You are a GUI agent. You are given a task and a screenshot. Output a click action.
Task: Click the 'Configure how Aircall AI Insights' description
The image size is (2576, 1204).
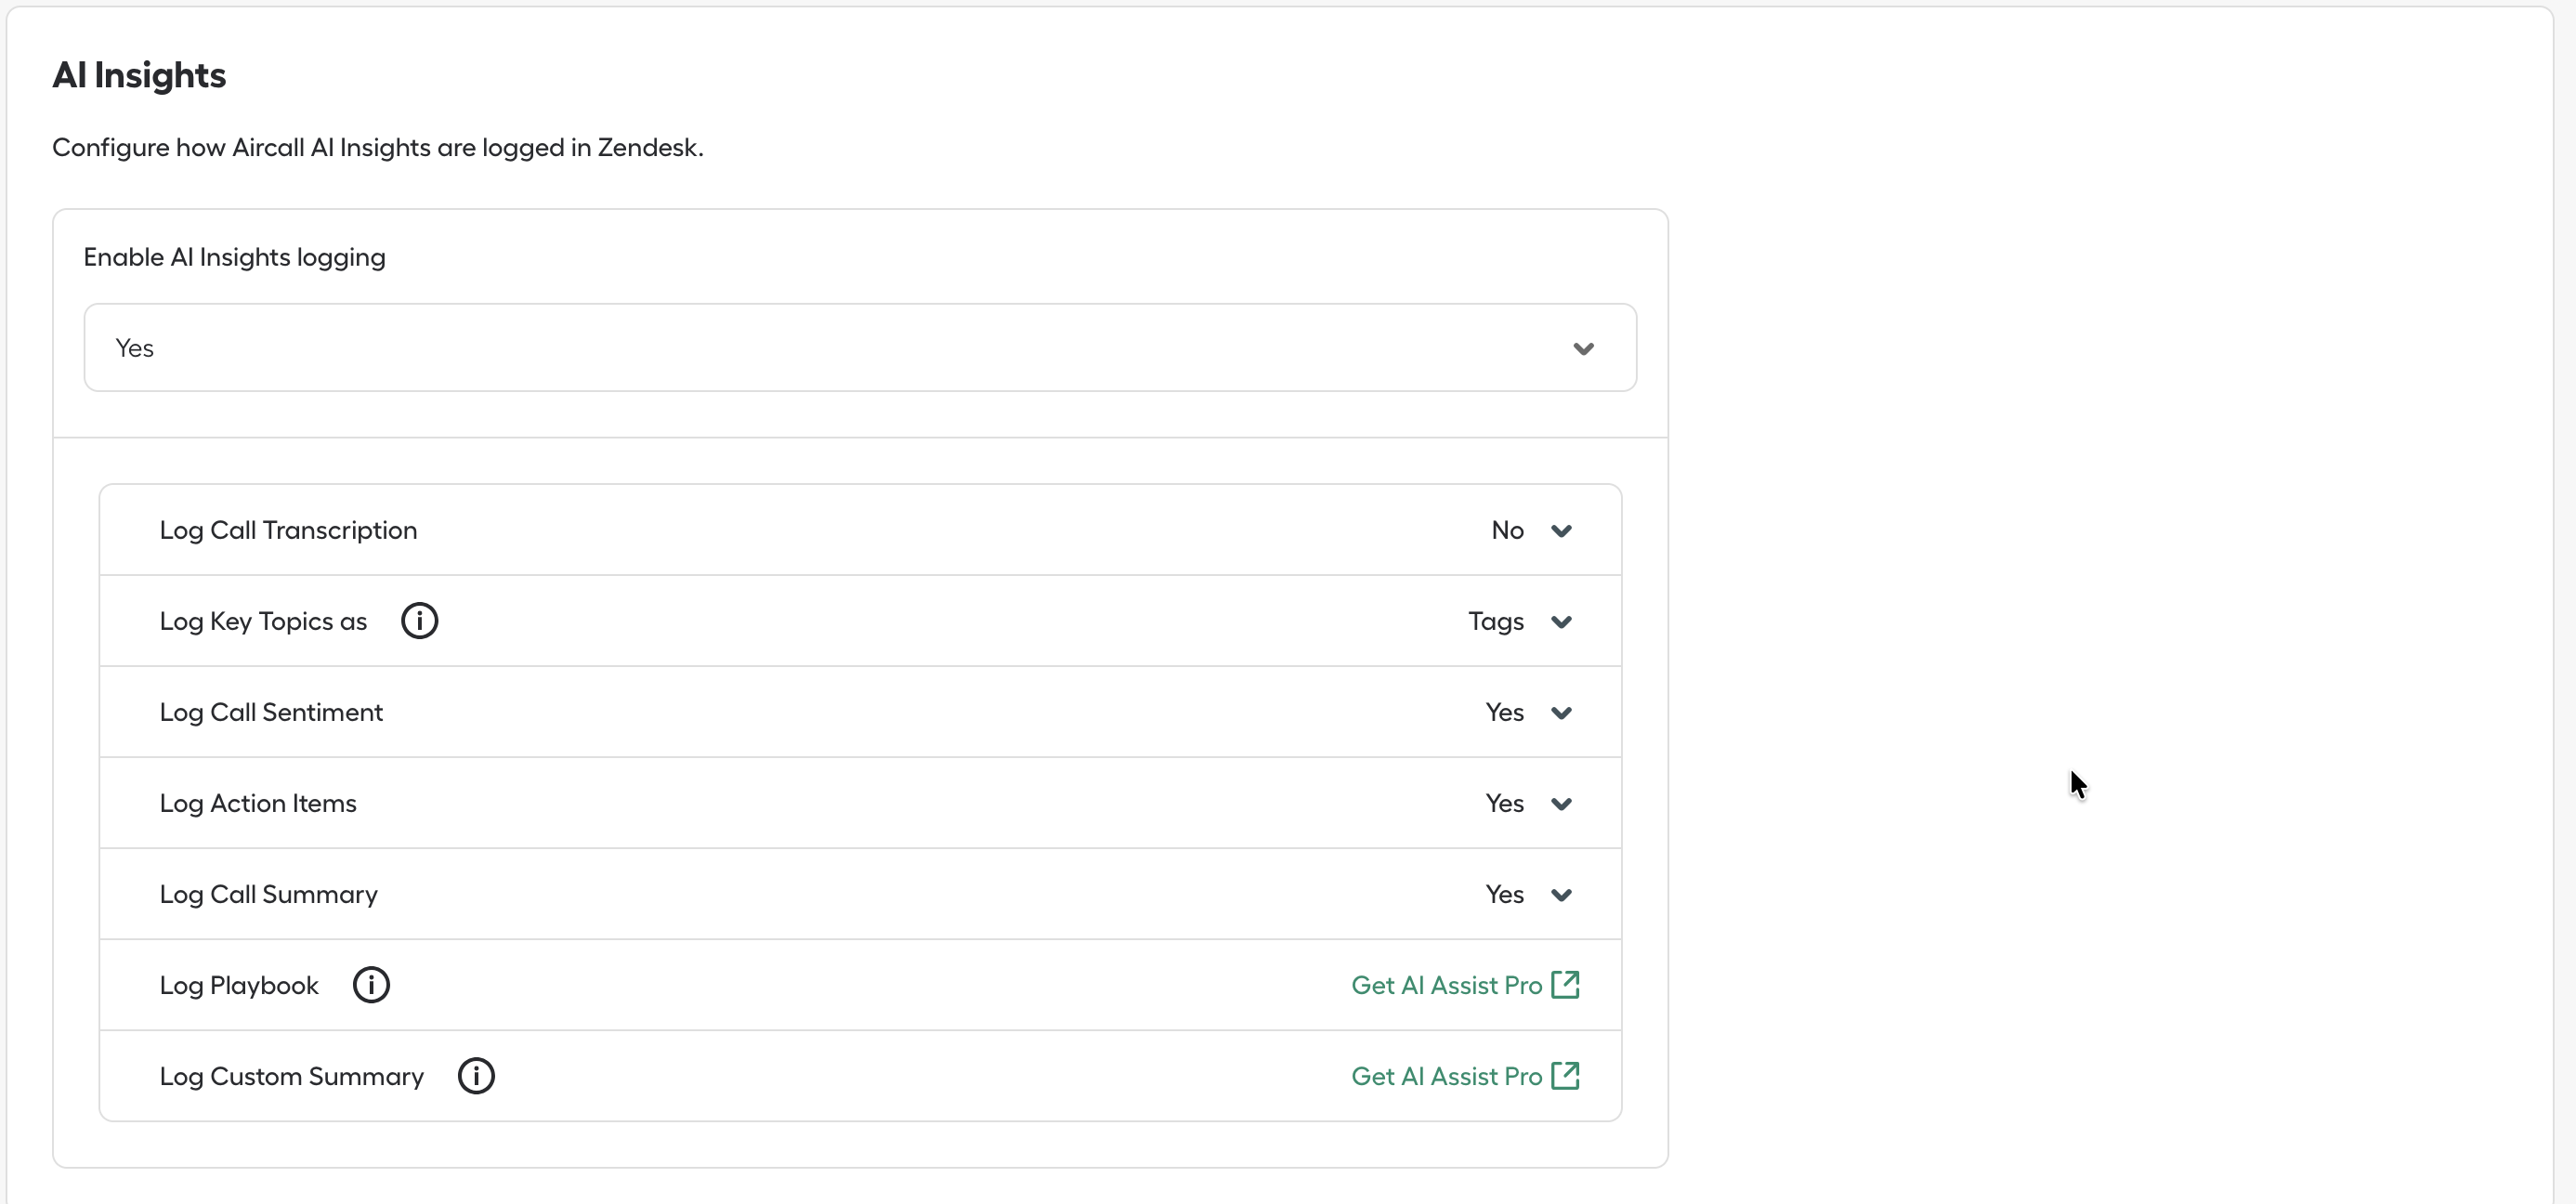click(x=378, y=148)
